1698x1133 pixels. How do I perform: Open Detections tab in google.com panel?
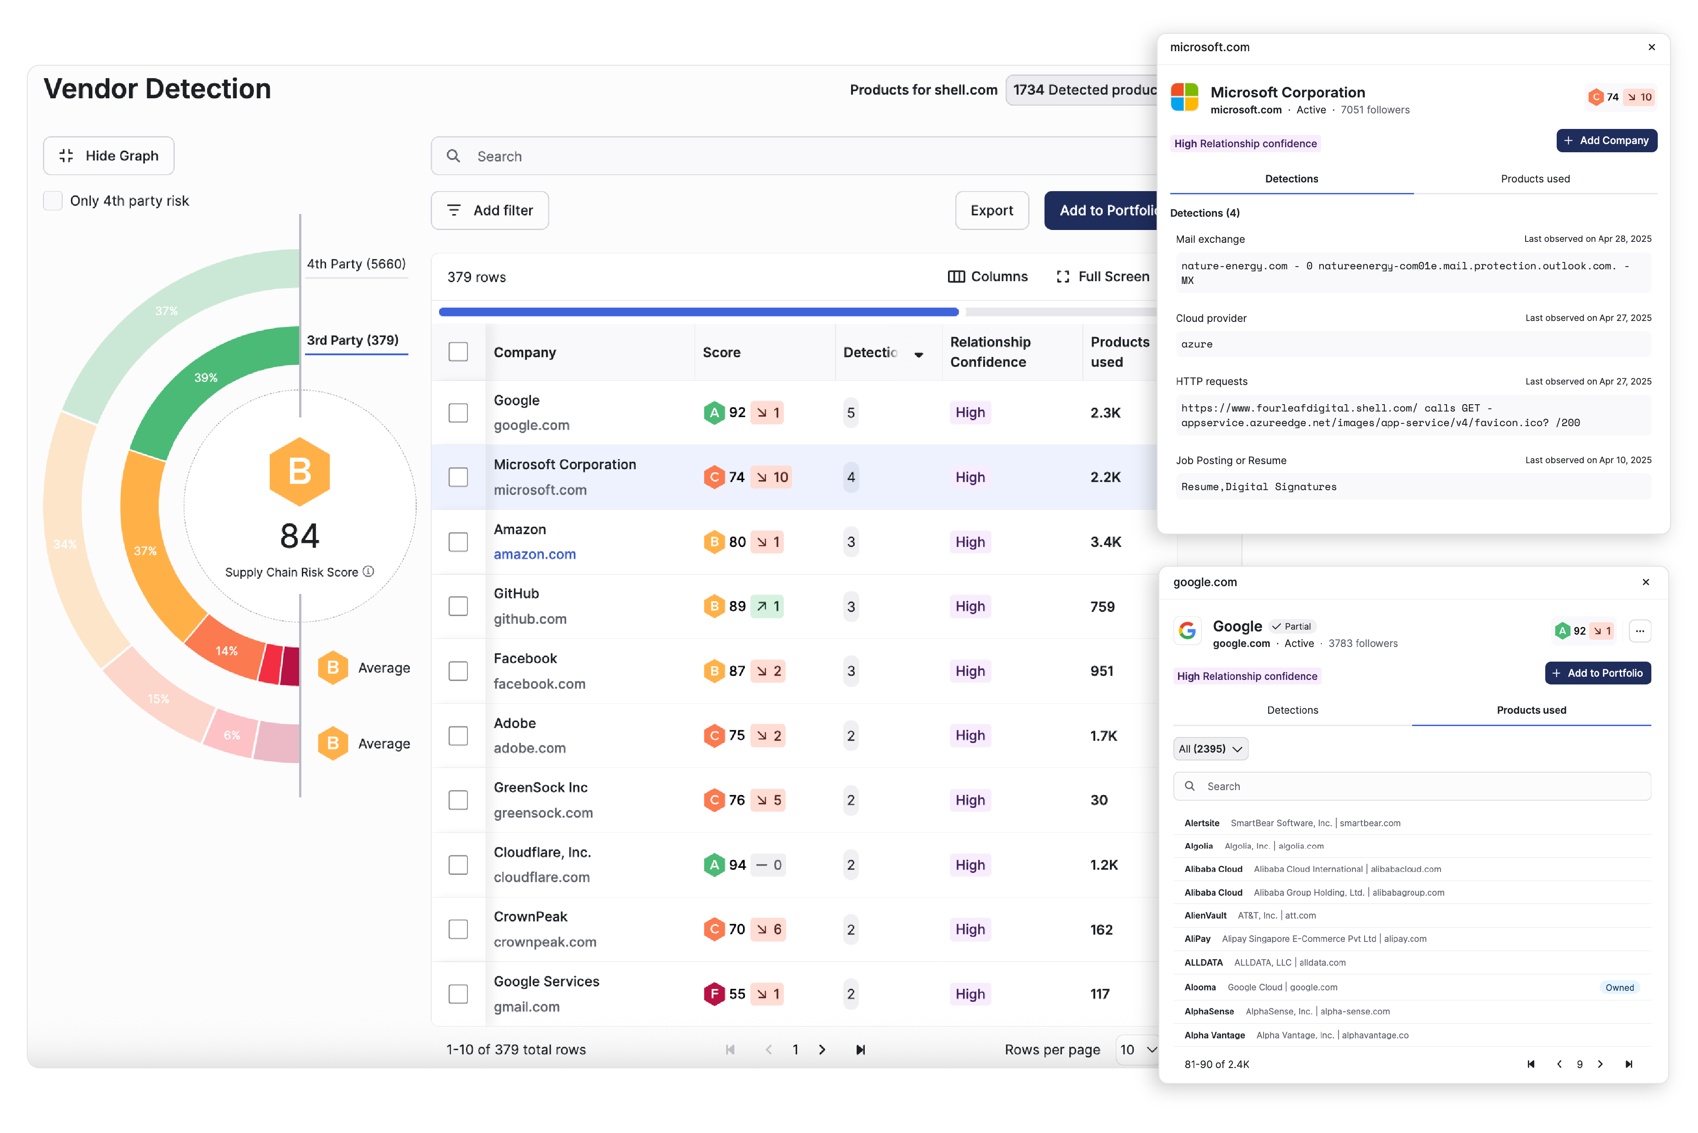[1292, 710]
